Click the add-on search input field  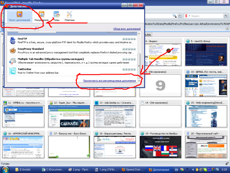pos(23,29)
